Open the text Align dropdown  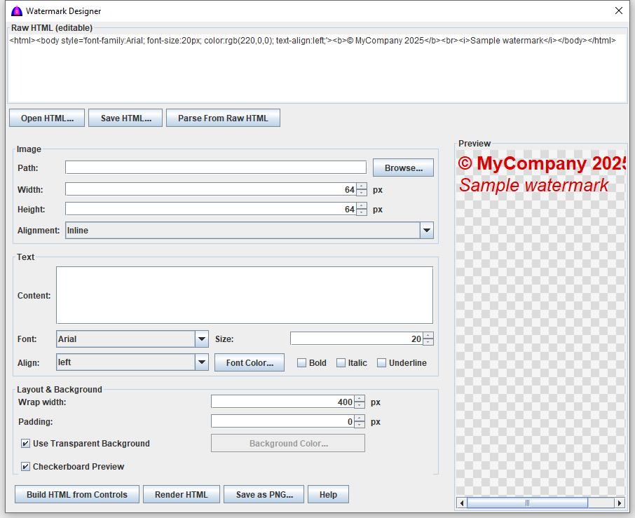pos(201,362)
